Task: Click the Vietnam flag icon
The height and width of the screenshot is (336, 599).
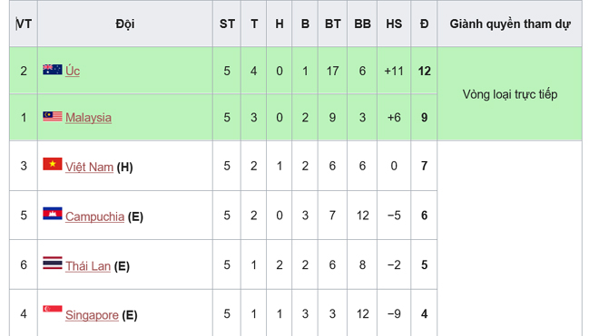Action: click(53, 164)
